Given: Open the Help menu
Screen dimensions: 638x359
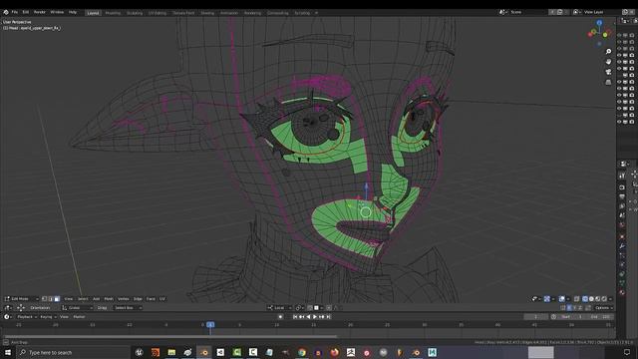Looking at the screenshot, I should [73, 12].
